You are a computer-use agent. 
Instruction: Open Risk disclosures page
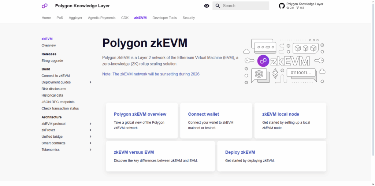[x=54, y=89]
